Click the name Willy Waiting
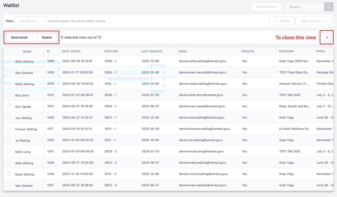This screenshot has height=197, width=337. [x=24, y=61]
